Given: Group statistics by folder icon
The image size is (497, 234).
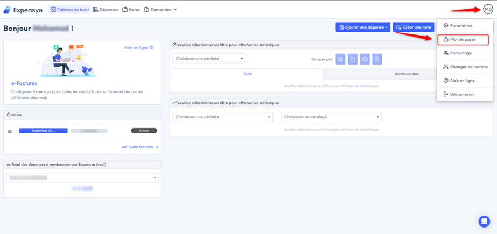Looking at the screenshot, I should tap(353, 59).
